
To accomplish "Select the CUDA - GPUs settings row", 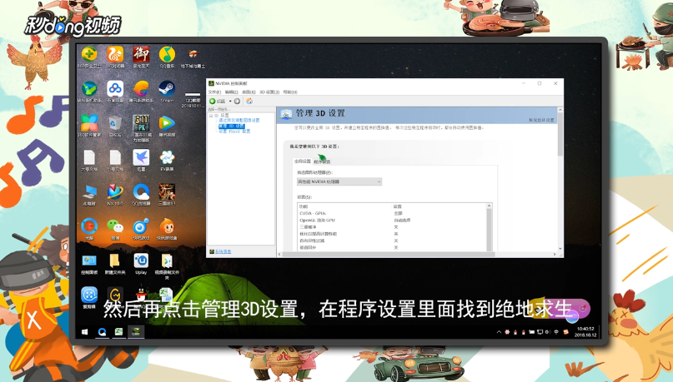I will pyautogui.click(x=393, y=213).
